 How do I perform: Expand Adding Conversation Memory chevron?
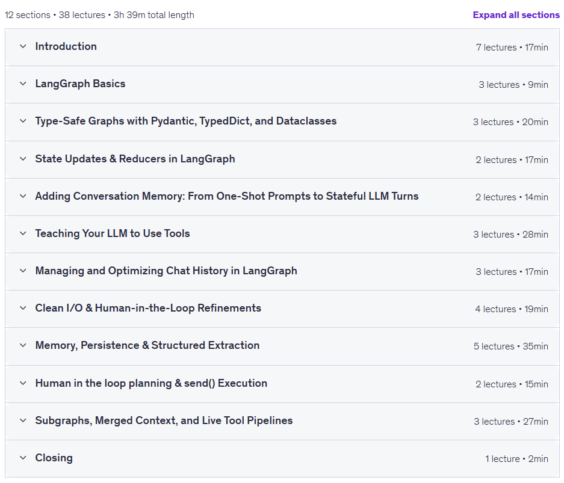coord(23,196)
